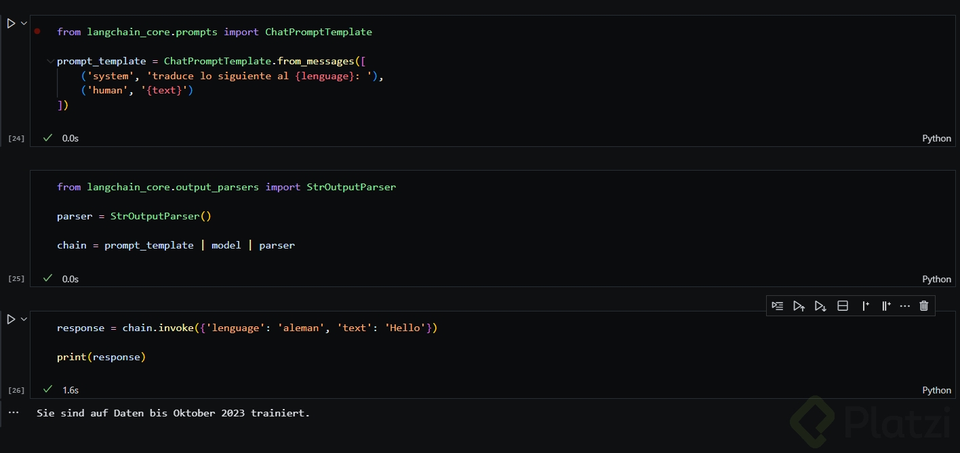The image size is (960, 453).
Task: Split the cell using toolbar icon
Action: 843,306
